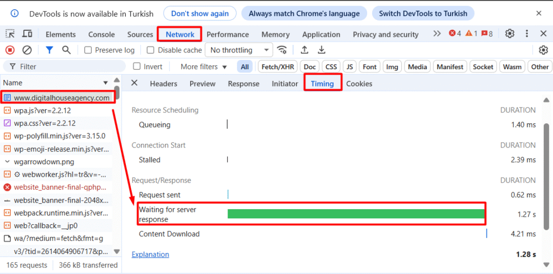Enable the Preserve log checkbox

pyautogui.click(x=88, y=50)
